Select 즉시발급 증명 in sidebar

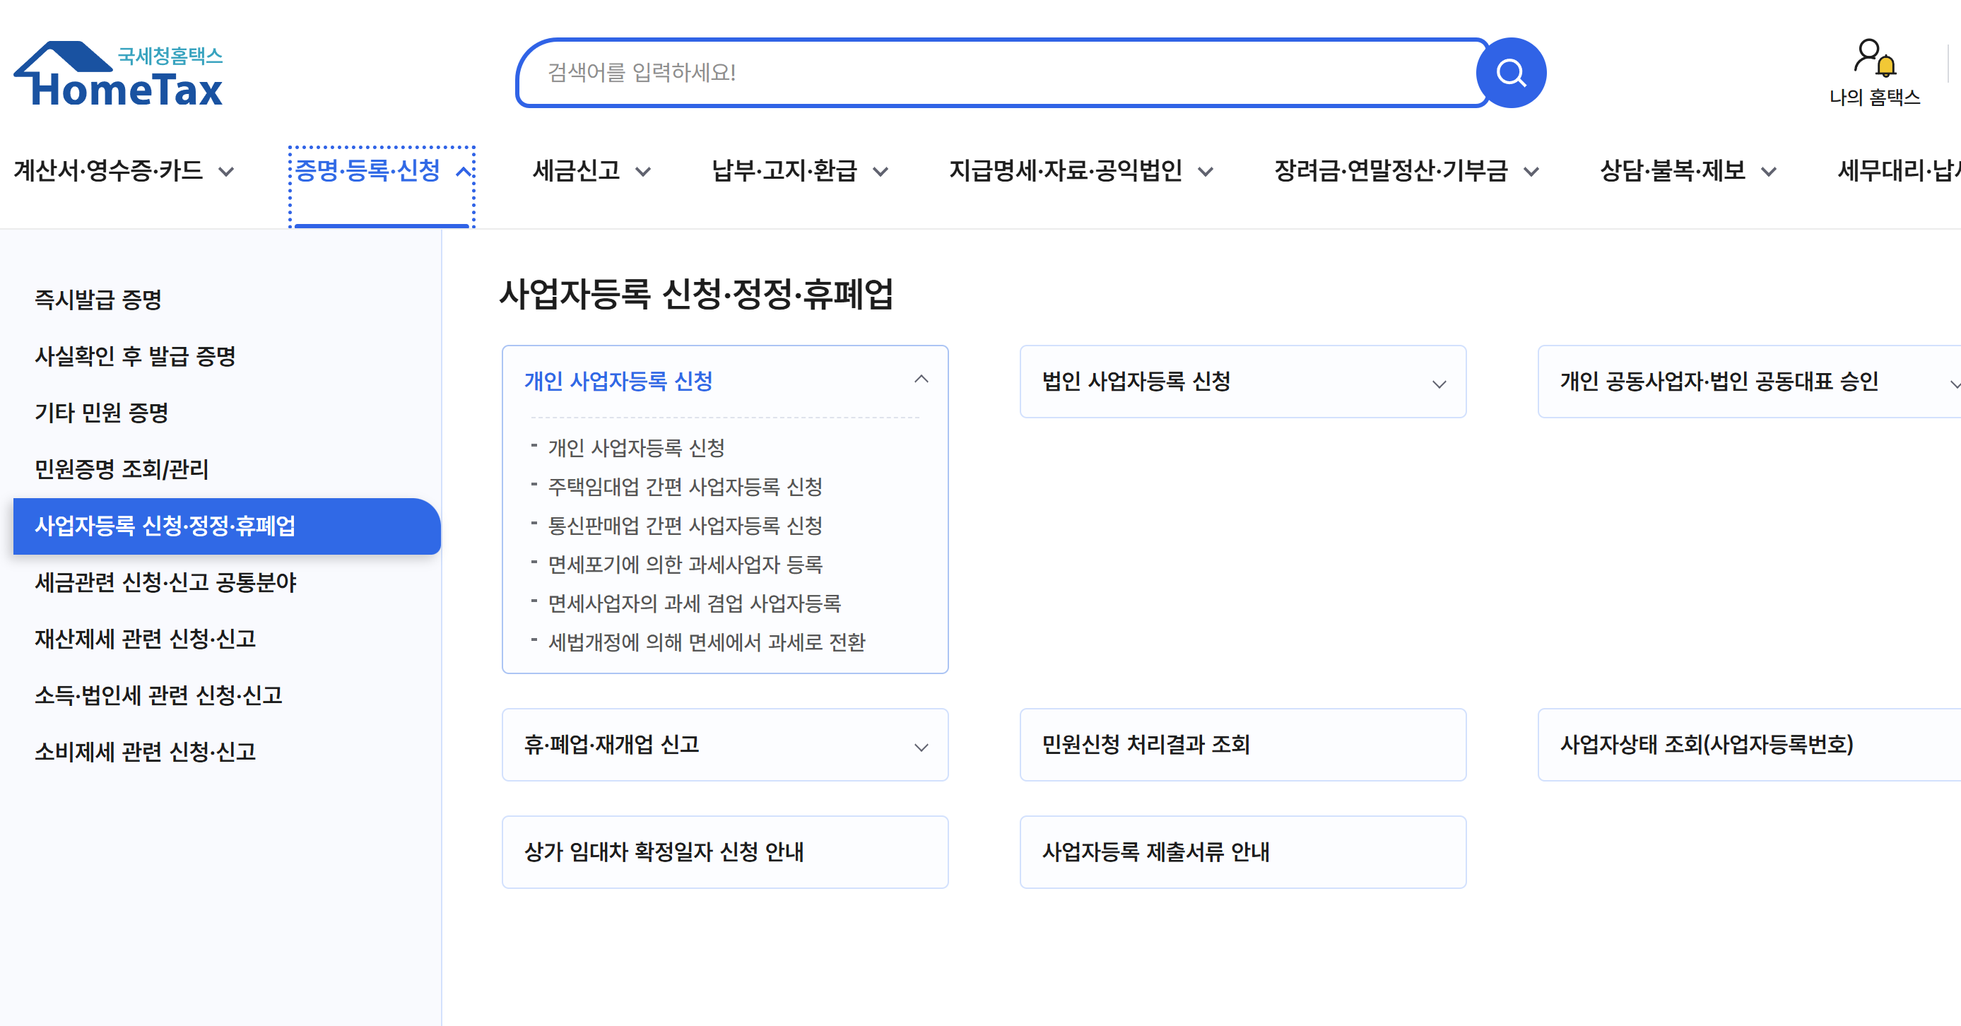click(98, 299)
